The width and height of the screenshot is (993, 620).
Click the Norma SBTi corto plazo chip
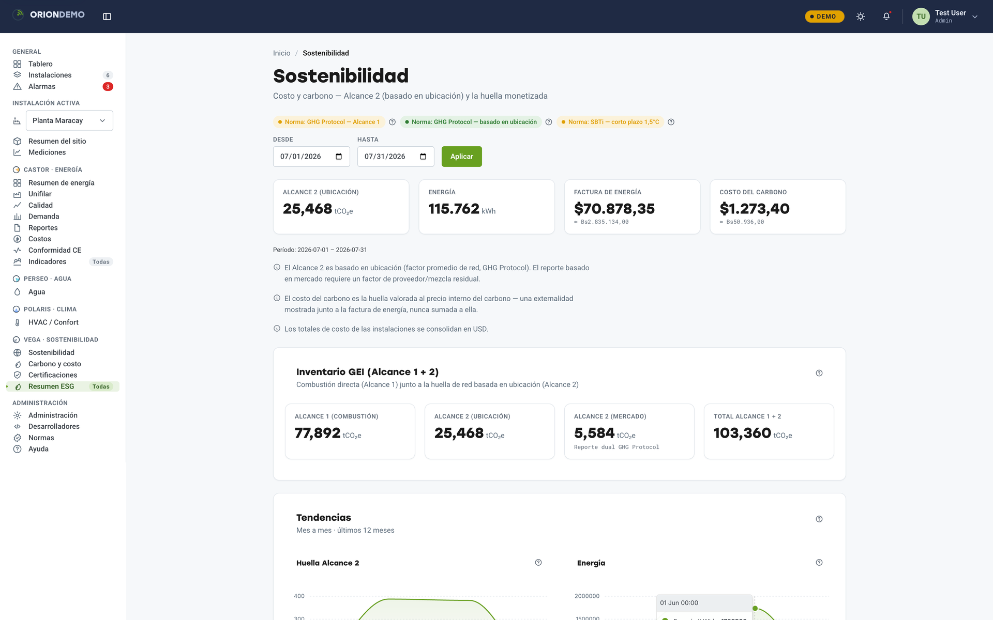[610, 122]
